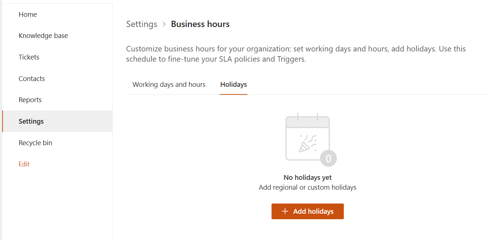Click the No holidays yet heading

click(307, 177)
